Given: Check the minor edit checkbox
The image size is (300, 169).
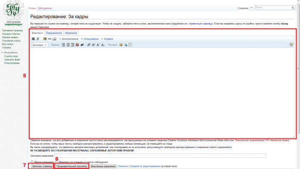Looking at the screenshot, I should [32, 162].
